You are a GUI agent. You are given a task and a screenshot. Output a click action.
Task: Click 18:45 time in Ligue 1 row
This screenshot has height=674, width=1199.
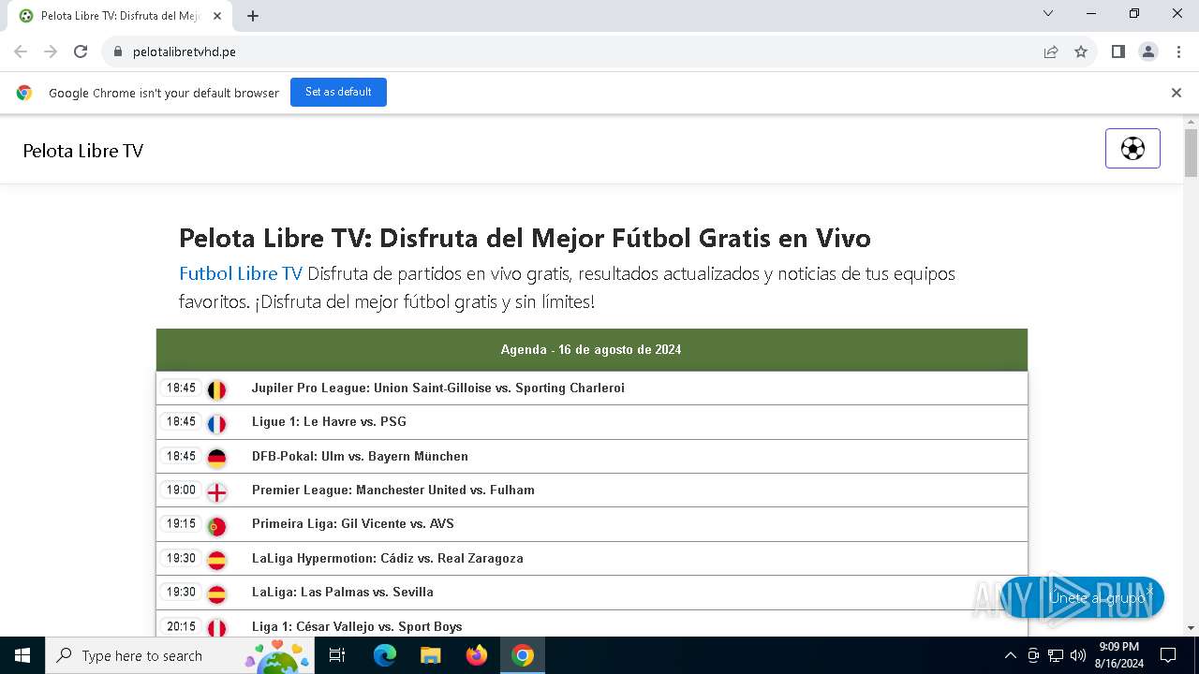click(x=182, y=422)
